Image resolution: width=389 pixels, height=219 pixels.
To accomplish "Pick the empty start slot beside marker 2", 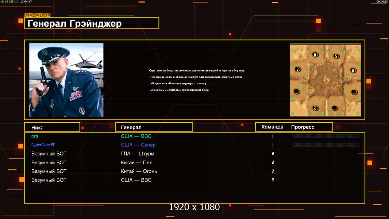I will pos(335,108).
